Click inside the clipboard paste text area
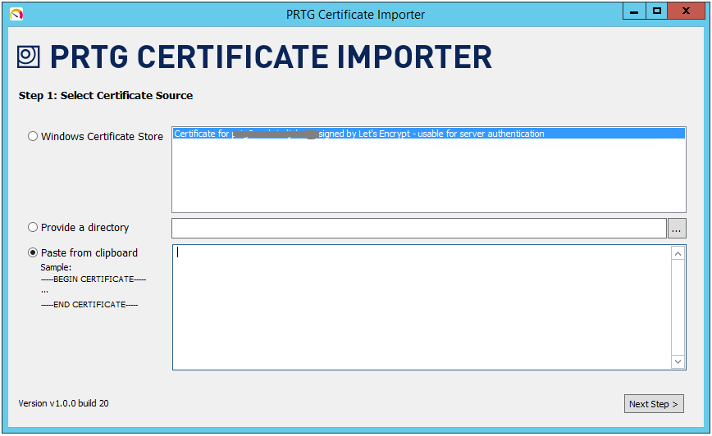The image size is (712, 436). (422, 307)
